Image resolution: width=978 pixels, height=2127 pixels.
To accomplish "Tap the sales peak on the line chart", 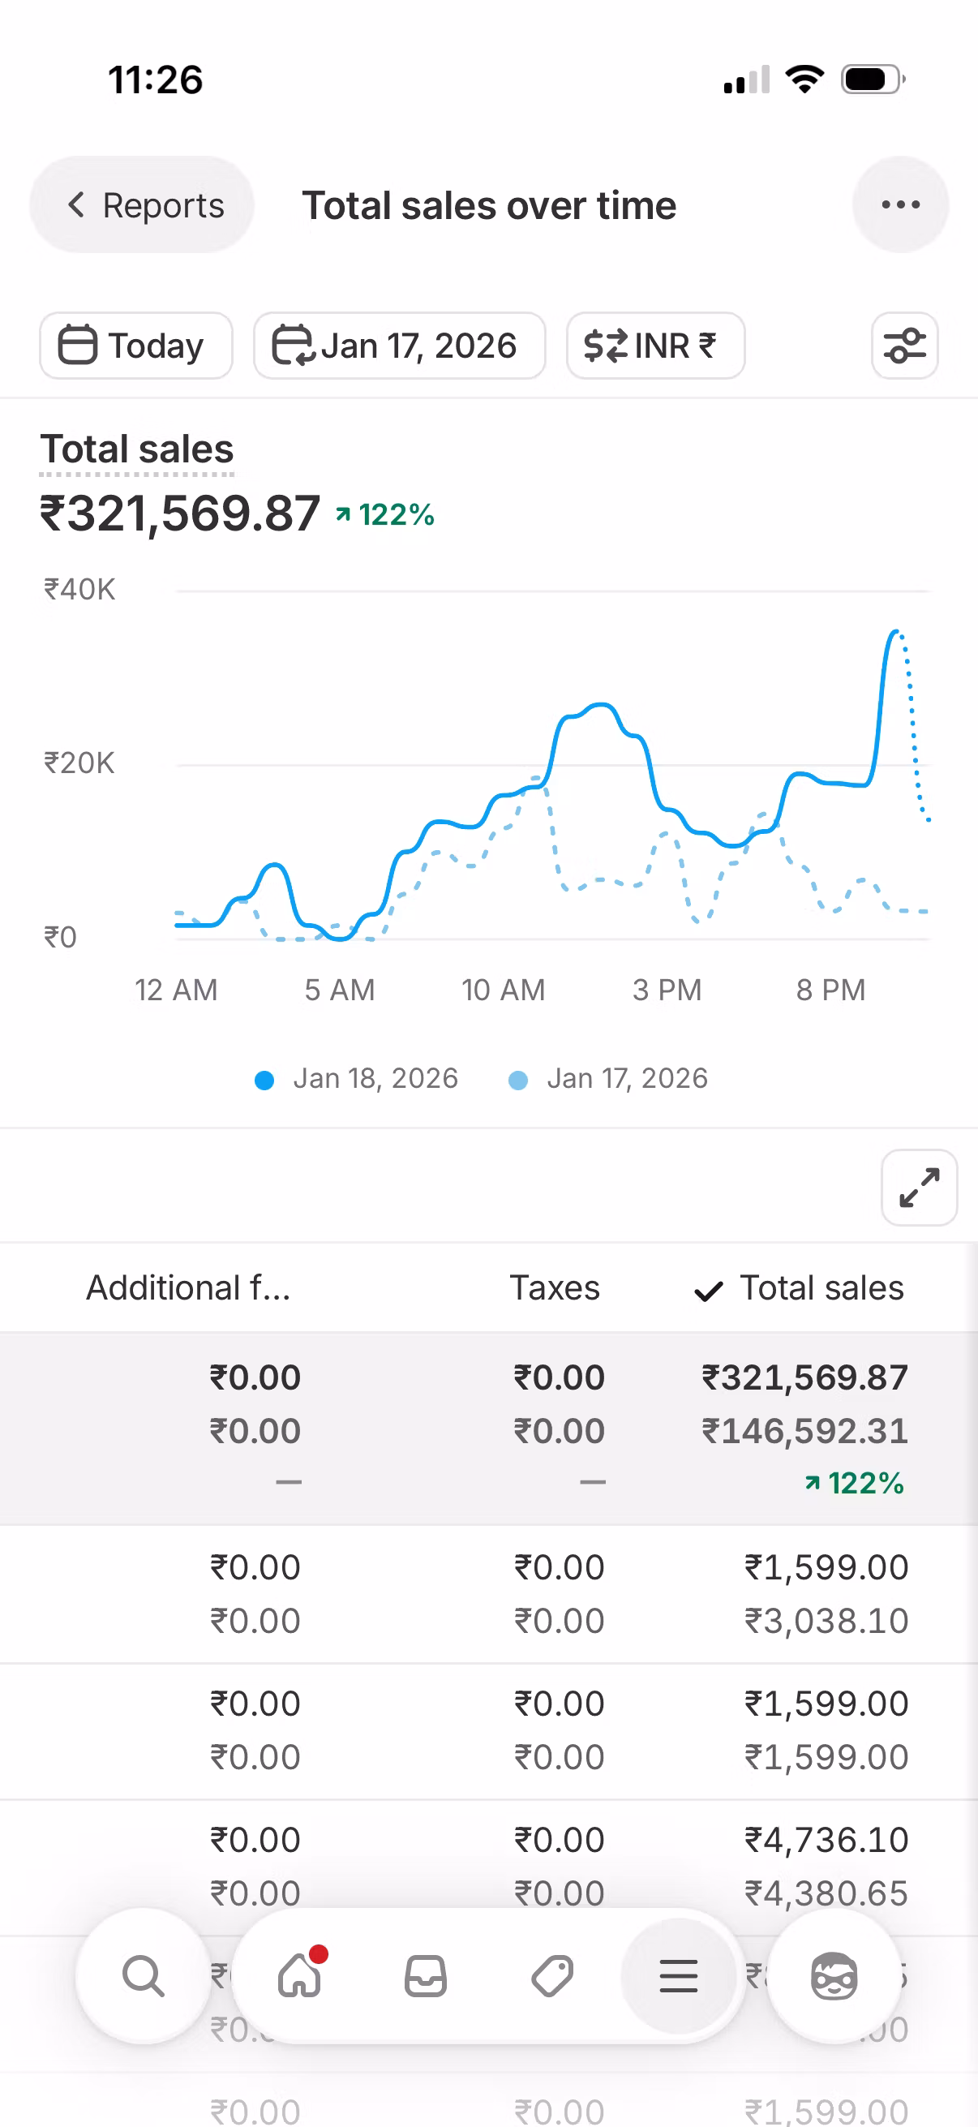I will pos(894,633).
